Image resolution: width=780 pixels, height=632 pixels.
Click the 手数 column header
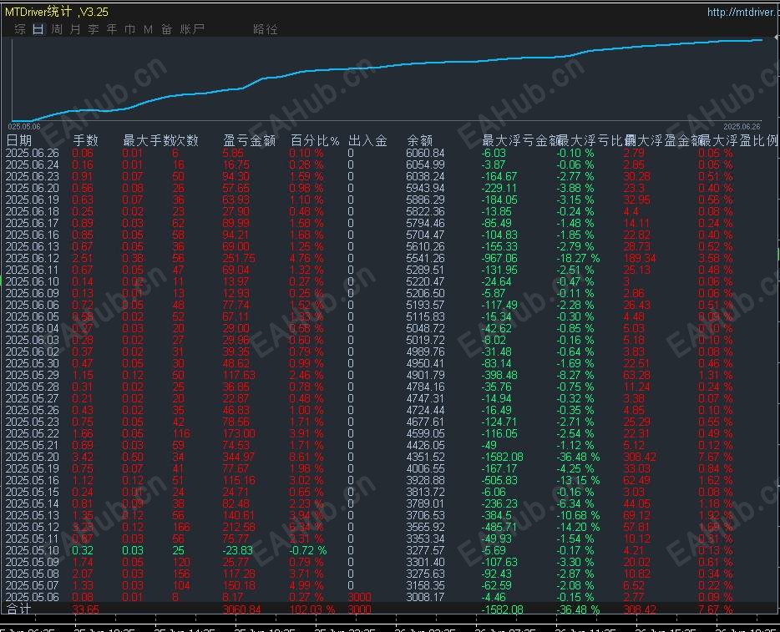pos(85,141)
